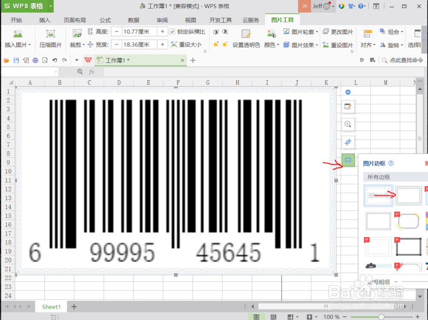The height and width of the screenshot is (320, 428).
Task: Open the 公式 Formulas tab
Action: (x=105, y=20)
